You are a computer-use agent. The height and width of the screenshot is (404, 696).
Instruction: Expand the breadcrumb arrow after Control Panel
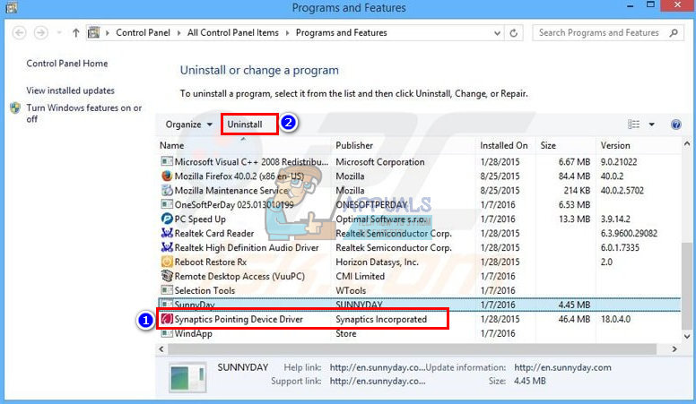click(x=178, y=33)
